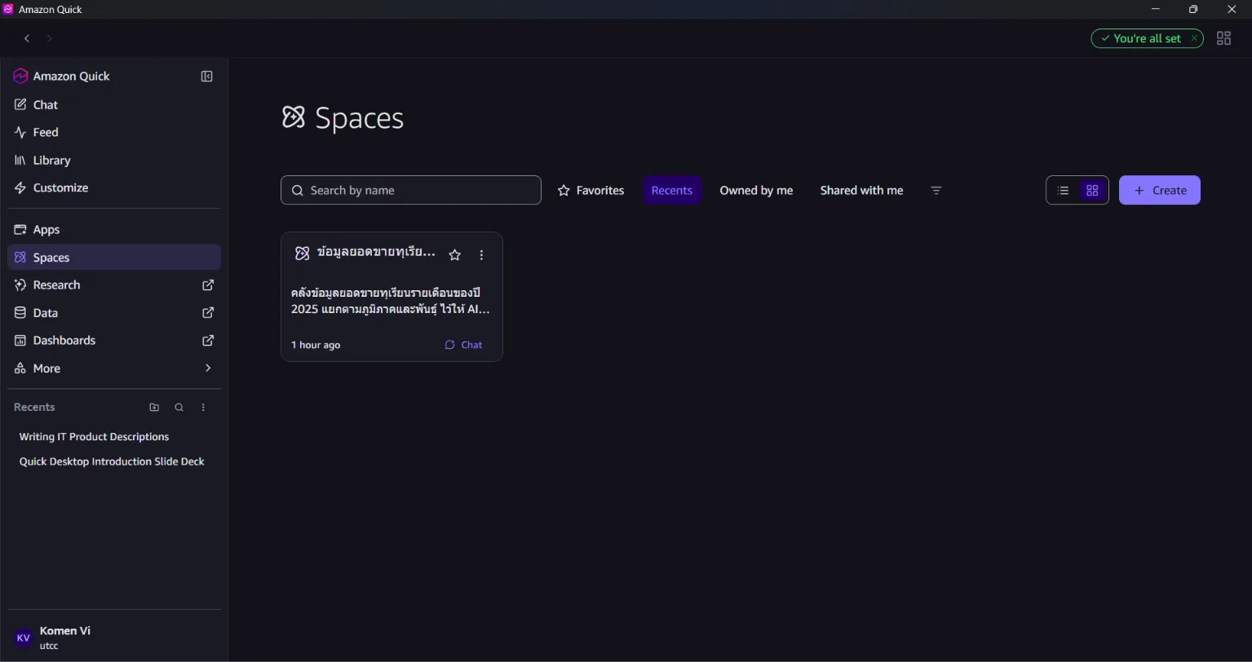
Task: Open Library in the sidebar
Action: [x=114, y=161]
